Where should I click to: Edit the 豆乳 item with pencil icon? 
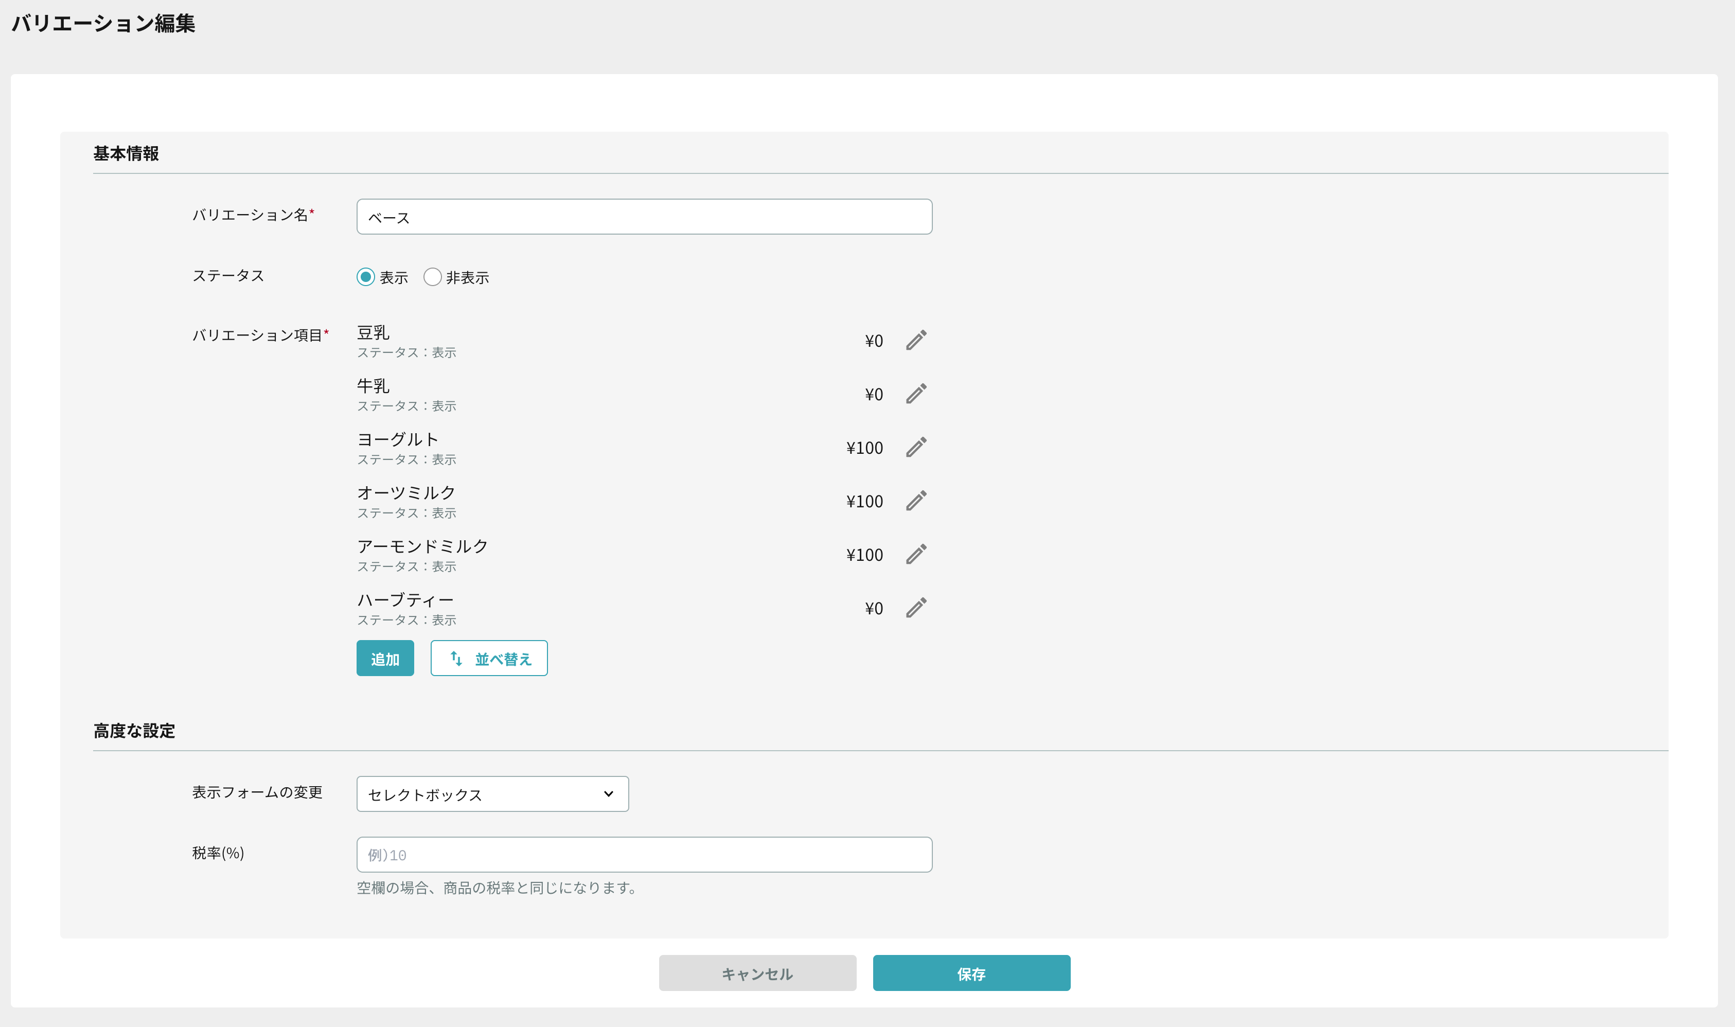click(915, 341)
